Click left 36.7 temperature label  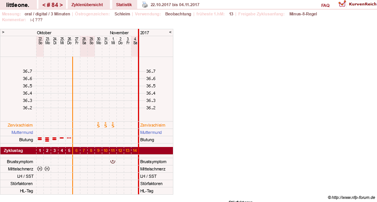(27, 71)
